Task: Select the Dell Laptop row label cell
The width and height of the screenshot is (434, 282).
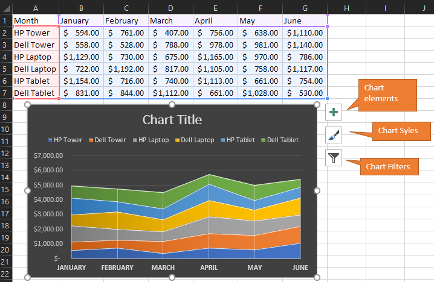Action: tap(36, 69)
